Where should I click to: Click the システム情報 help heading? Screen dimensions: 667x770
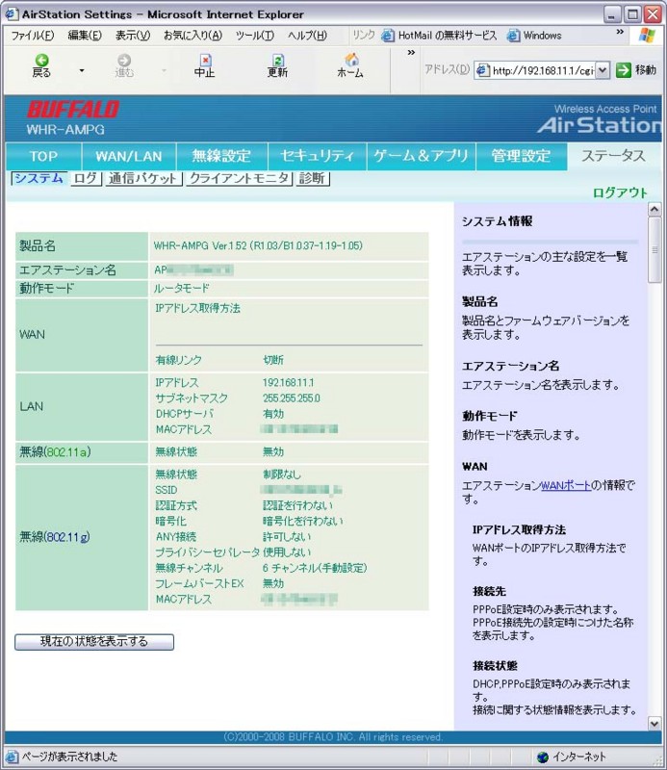point(497,221)
